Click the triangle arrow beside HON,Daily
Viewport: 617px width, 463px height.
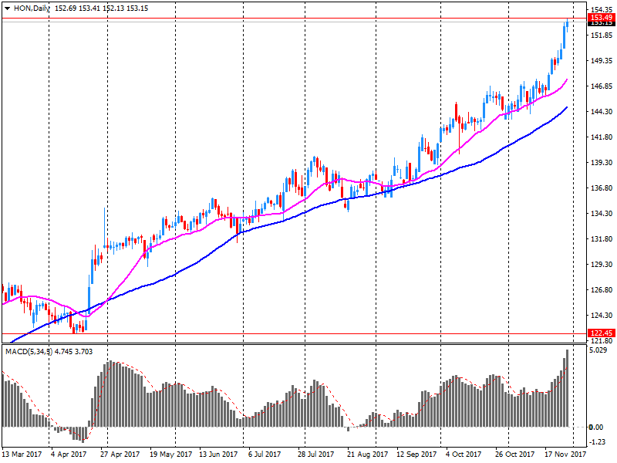[7, 7]
